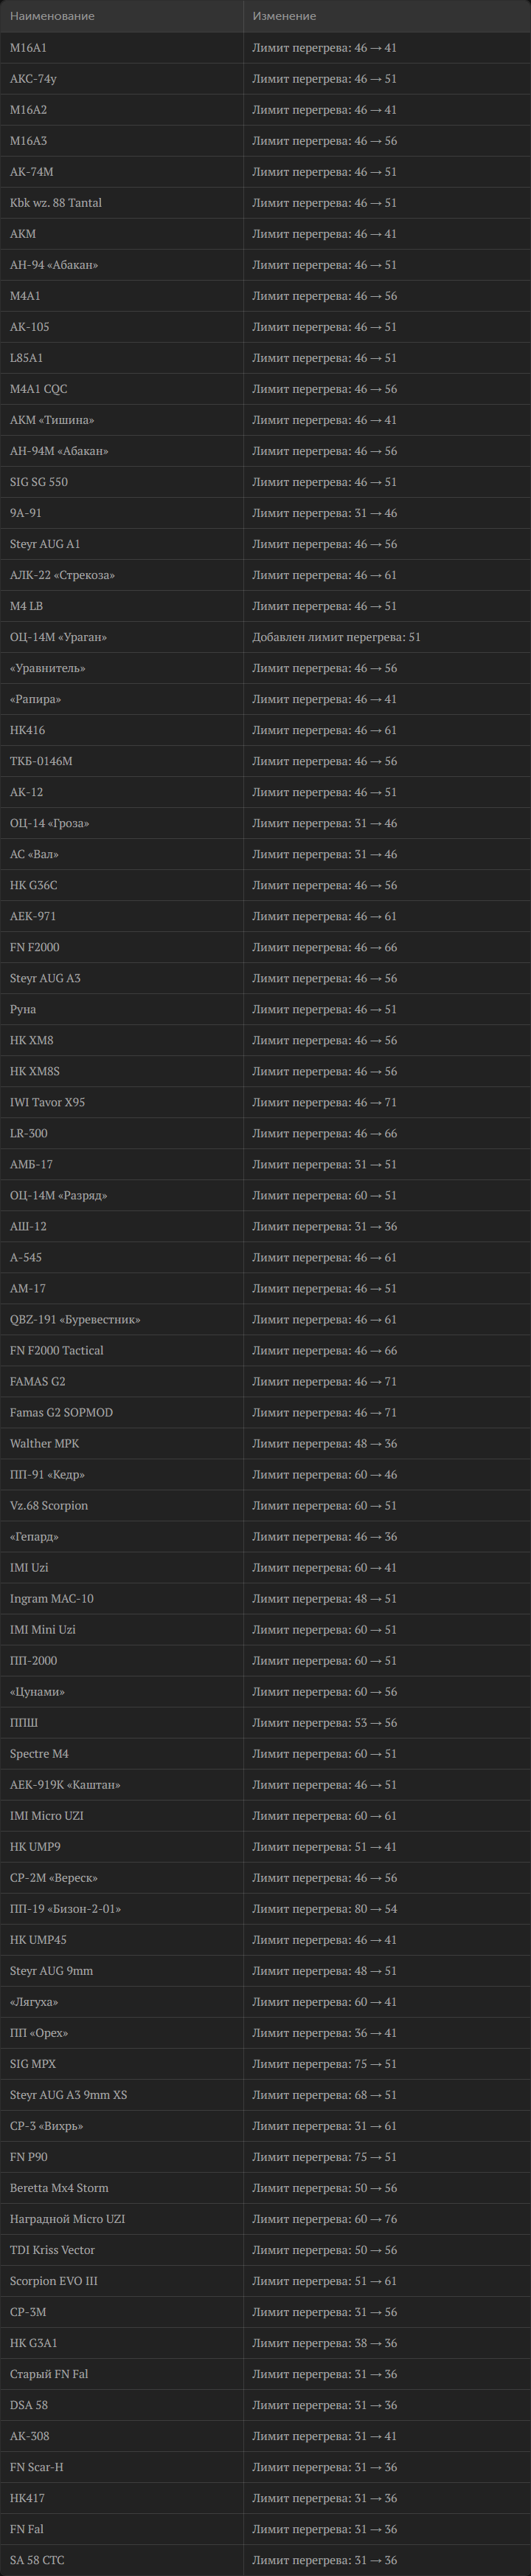This screenshot has width=531, height=2576.
Task: Select the 9А-91 name cell
Action: coord(26,513)
